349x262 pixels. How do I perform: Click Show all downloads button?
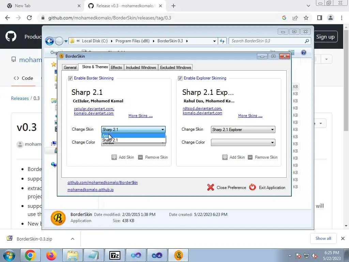coord(323,238)
